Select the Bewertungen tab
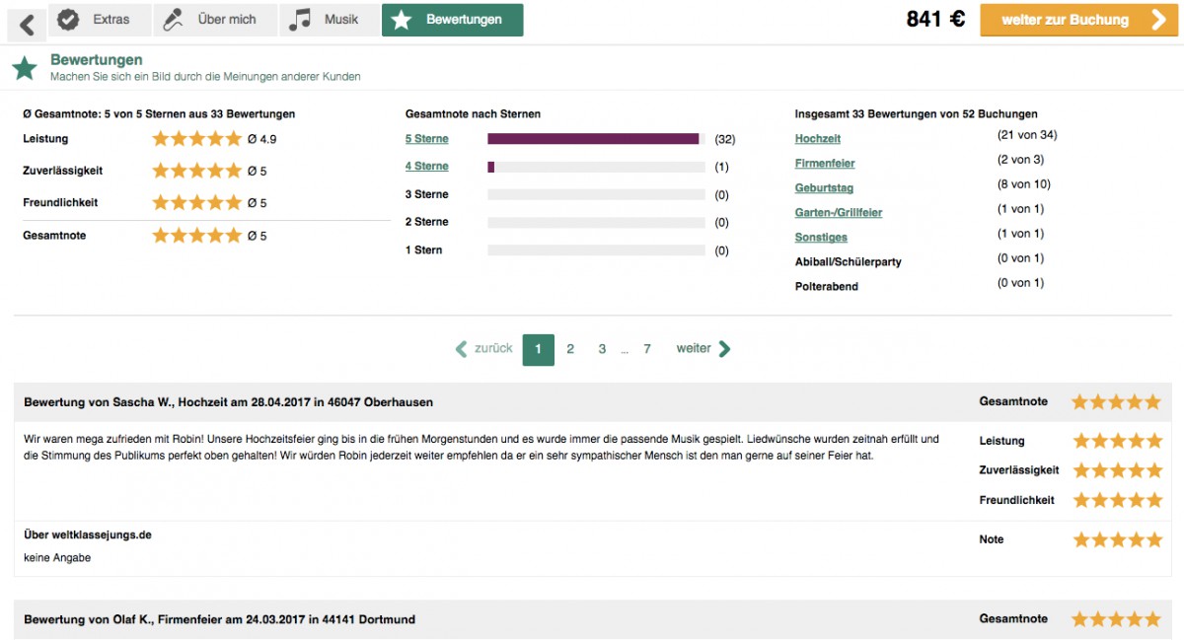This screenshot has width=1184, height=640. pos(452,20)
